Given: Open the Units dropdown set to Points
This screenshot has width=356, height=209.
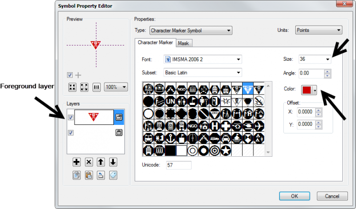Looking at the screenshot, I should (319, 30).
